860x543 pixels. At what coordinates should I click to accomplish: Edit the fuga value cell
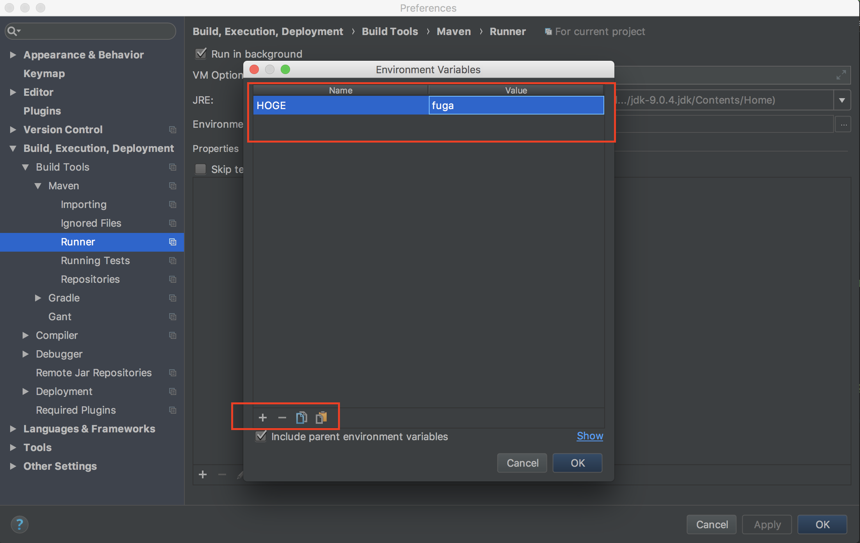(516, 105)
